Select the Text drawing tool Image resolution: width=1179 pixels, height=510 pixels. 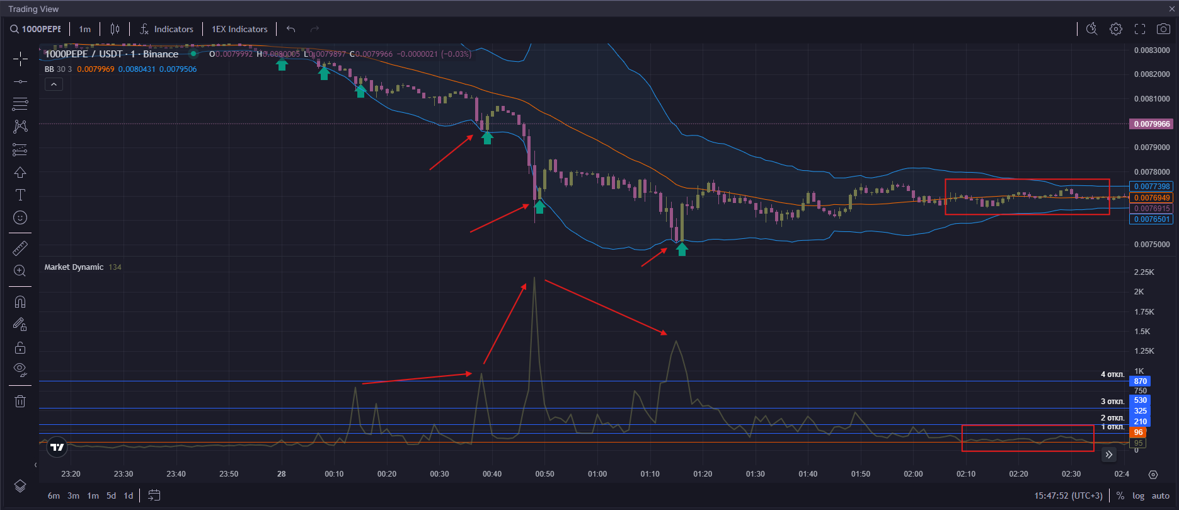pos(20,195)
